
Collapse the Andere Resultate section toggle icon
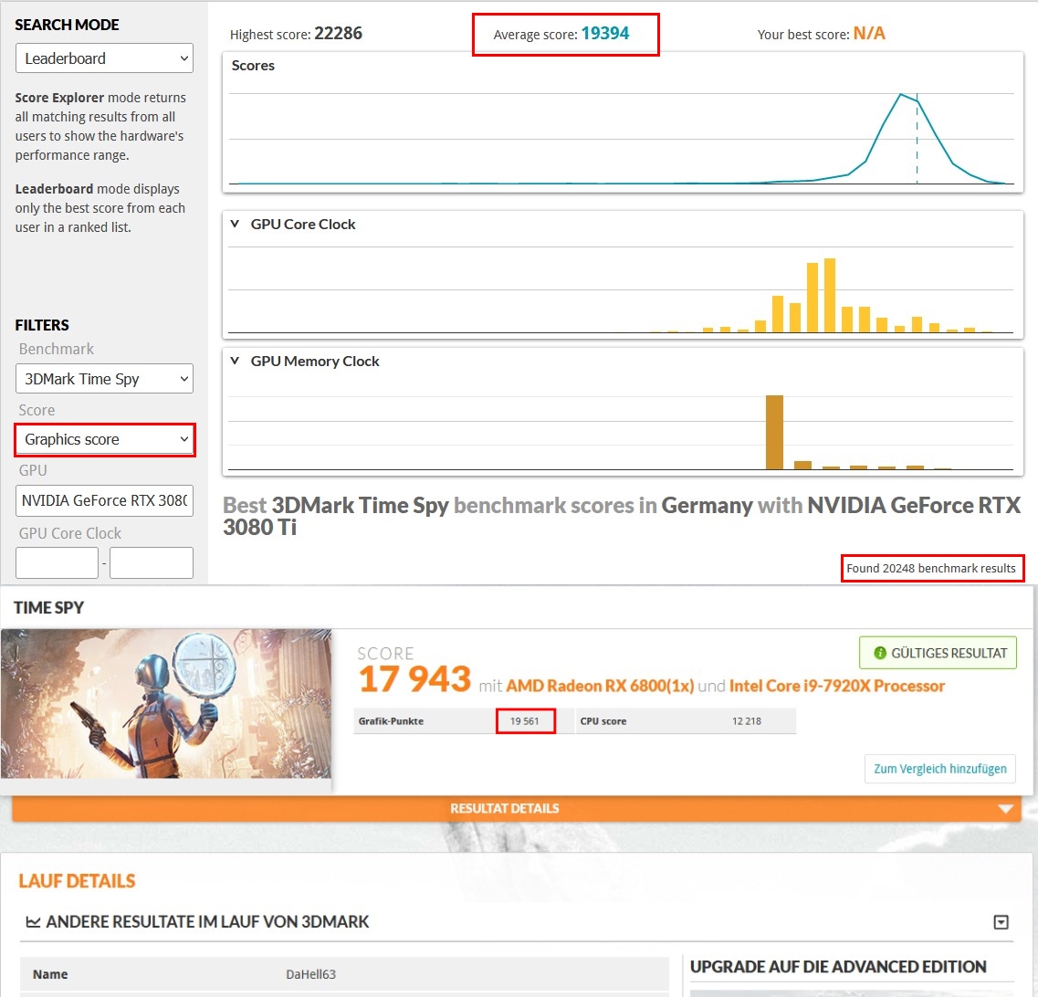[1001, 922]
